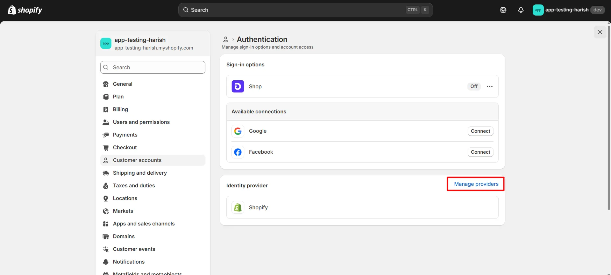The height and width of the screenshot is (275, 611).
Task: Open Notifications settings
Action: (x=153, y=262)
